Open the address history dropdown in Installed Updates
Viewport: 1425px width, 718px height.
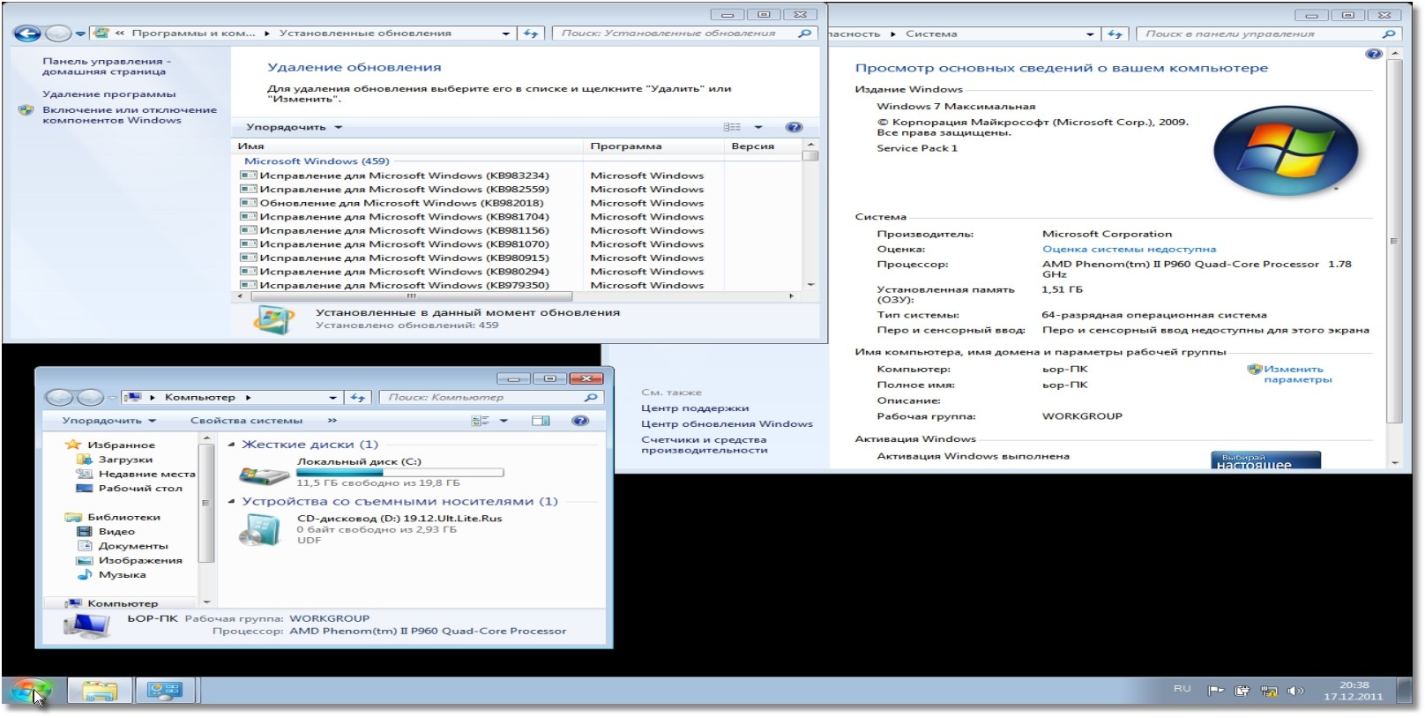(505, 34)
